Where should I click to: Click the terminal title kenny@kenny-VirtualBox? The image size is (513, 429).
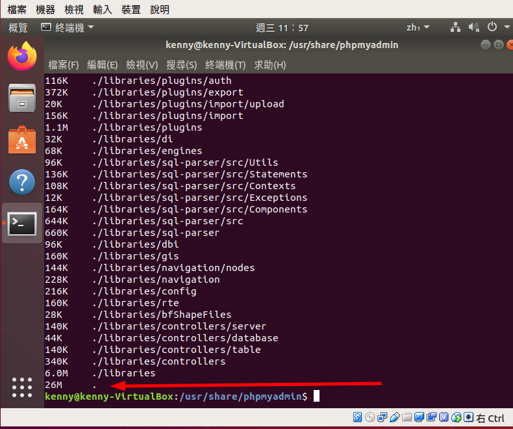282,45
